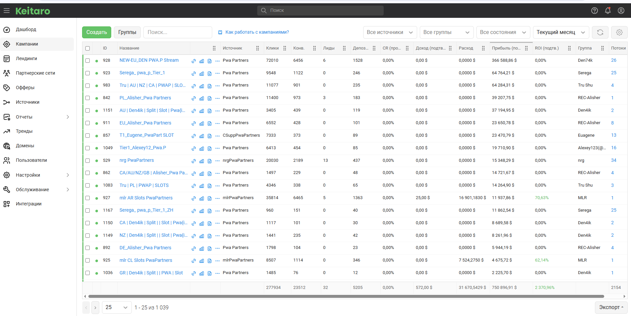Screen dimensions: 631x316
Task: Open column menu dots for Источник column
Action: click(258, 48)
